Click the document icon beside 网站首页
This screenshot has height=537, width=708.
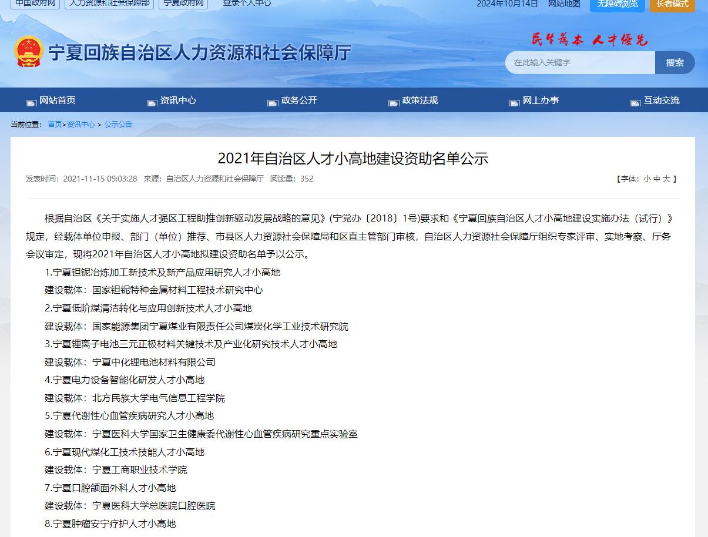31,102
